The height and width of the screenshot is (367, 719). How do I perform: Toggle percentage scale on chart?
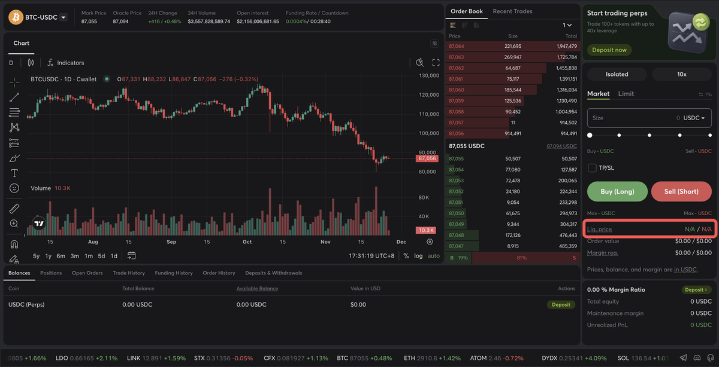pos(406,256)
